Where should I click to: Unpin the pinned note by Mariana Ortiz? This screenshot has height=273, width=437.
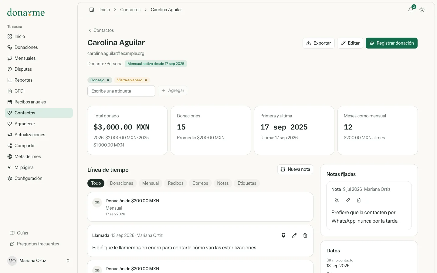(337, 200)
